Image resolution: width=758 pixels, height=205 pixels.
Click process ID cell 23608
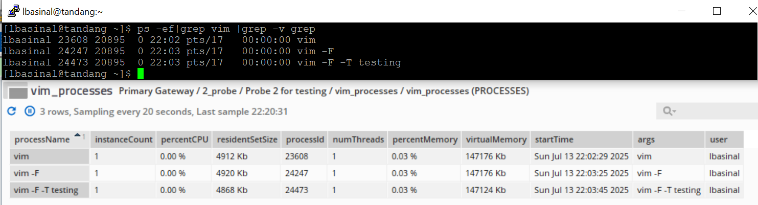(297, 156)
